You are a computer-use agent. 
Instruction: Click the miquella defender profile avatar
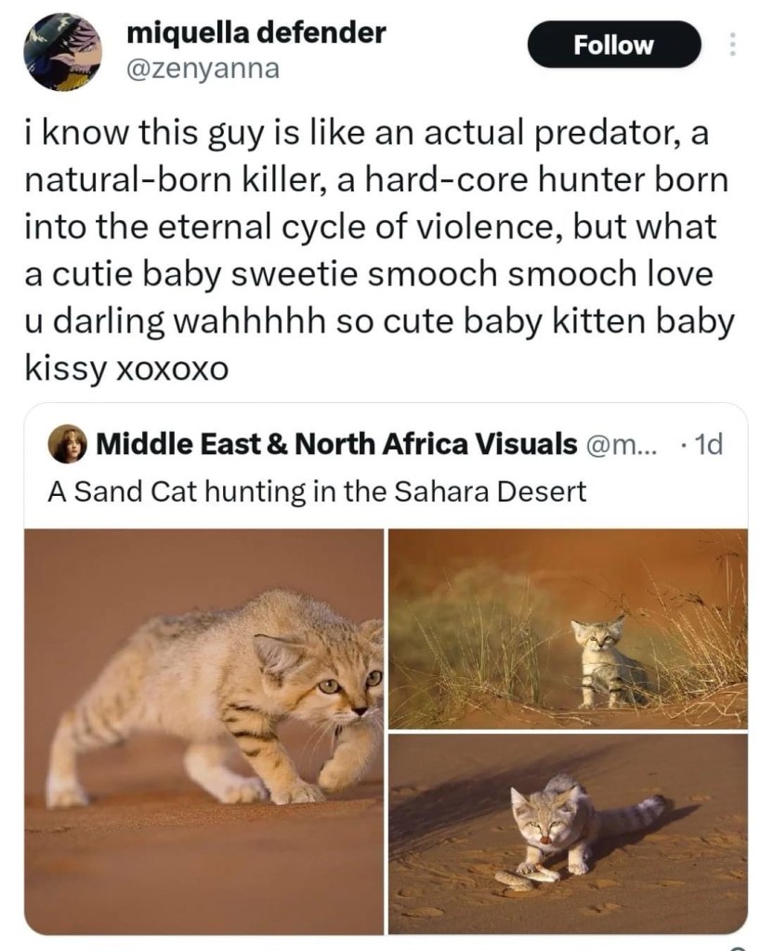tap(61, 51)
